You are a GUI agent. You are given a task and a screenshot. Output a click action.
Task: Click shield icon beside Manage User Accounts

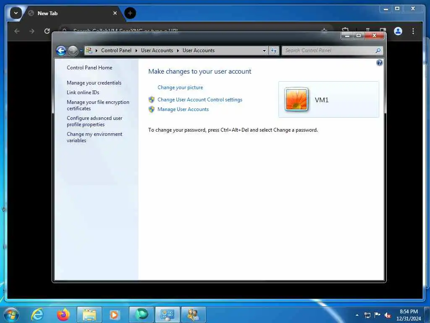click(x=151, y=109)
